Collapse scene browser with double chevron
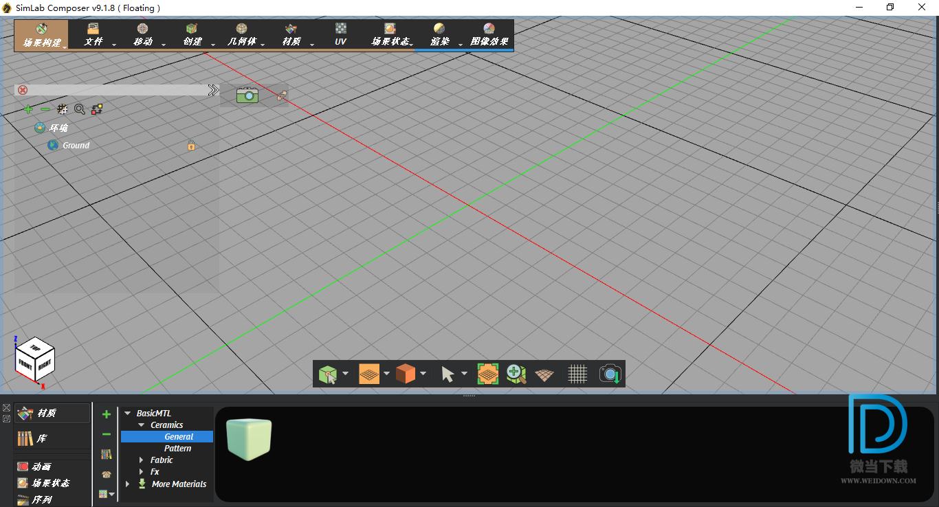Image resolution: width=939 pixels, height=507 pixels. 214,90
